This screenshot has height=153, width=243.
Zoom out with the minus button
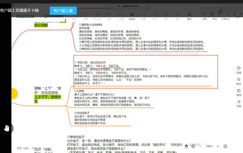[x=201, y=146]
